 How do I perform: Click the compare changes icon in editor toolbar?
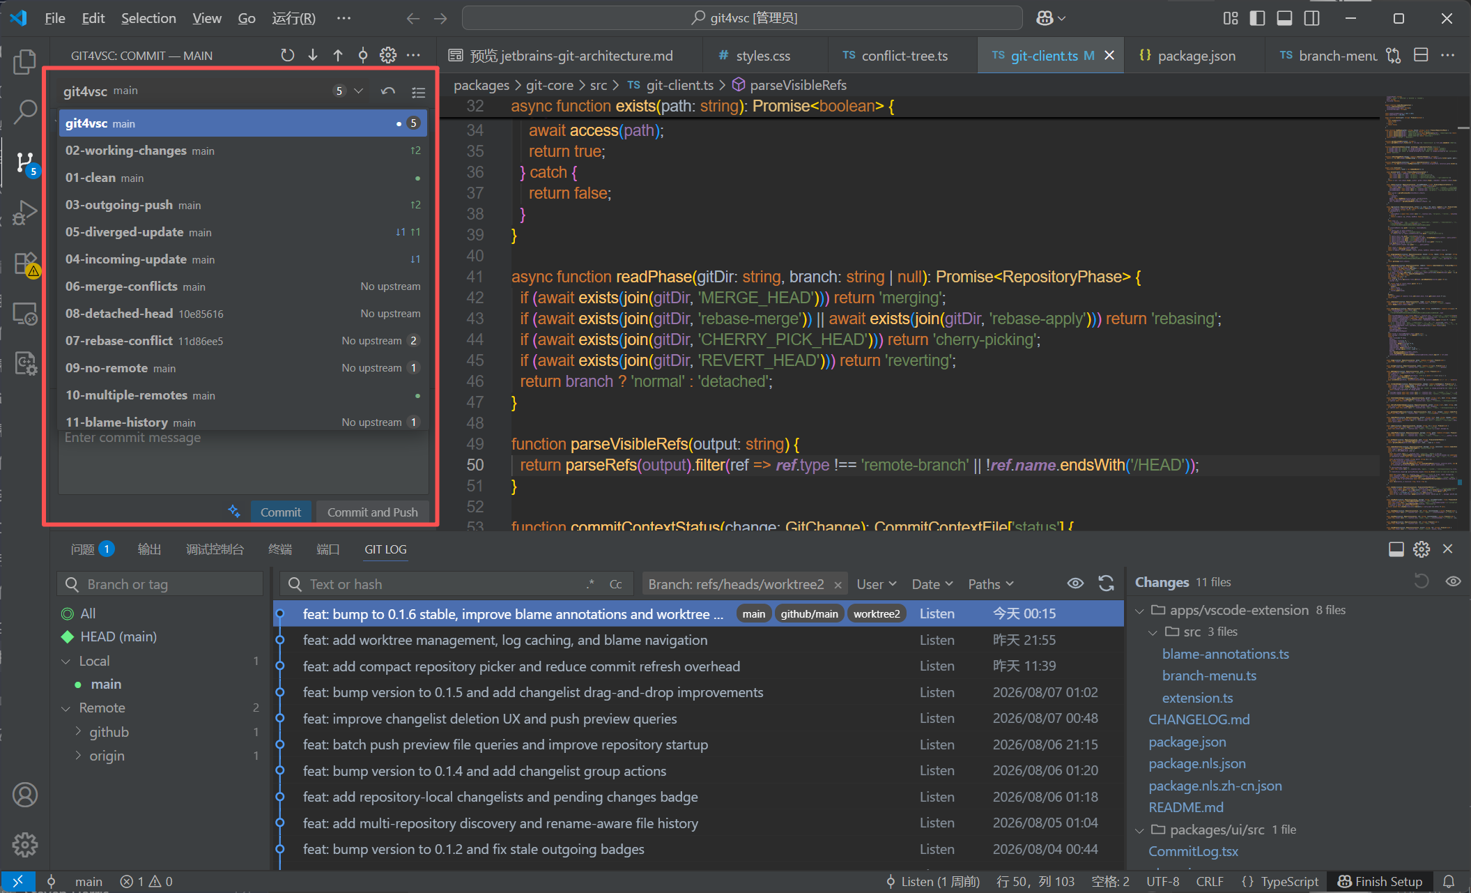point(1393,55)
